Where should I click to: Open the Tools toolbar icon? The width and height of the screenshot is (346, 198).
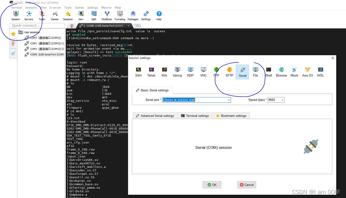coord(42,16)
